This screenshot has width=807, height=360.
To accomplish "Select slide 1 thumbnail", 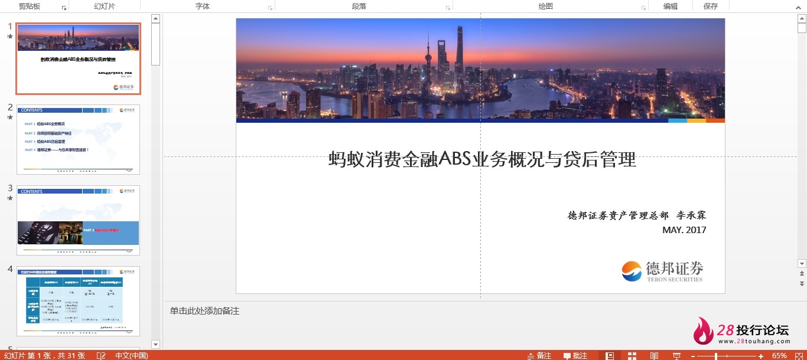I will (78, 59).
